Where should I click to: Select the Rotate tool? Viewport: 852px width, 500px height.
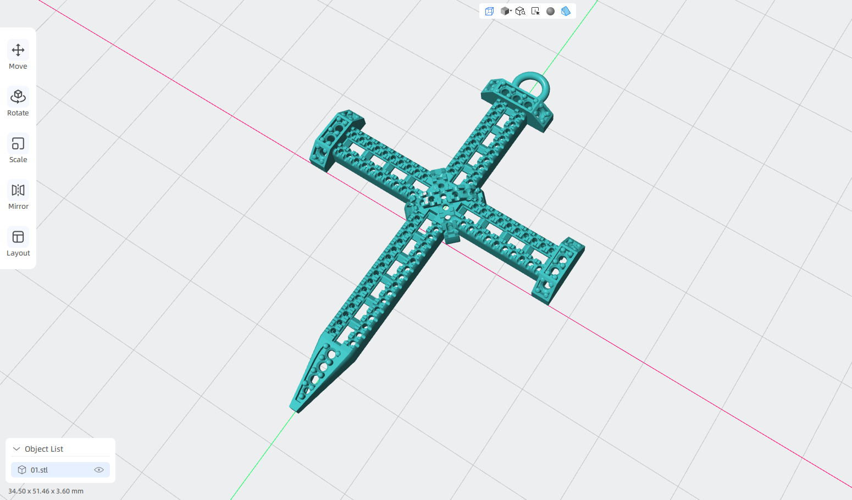pyautogui.click(x=18, y=103)
